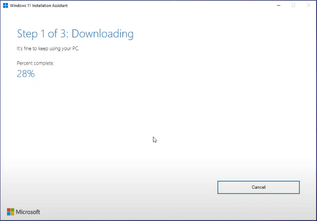
Task: Click the yellow square of Microsoft logo
Action: coord(12,214)
